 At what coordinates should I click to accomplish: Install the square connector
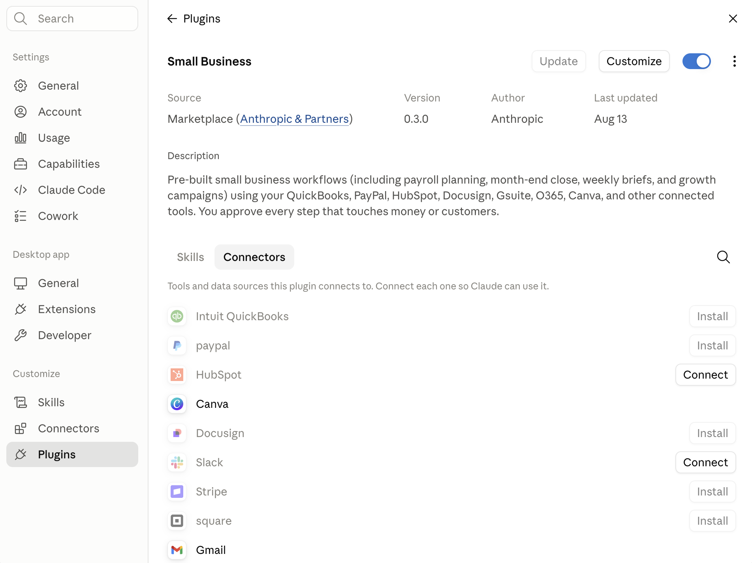point(713,521)
